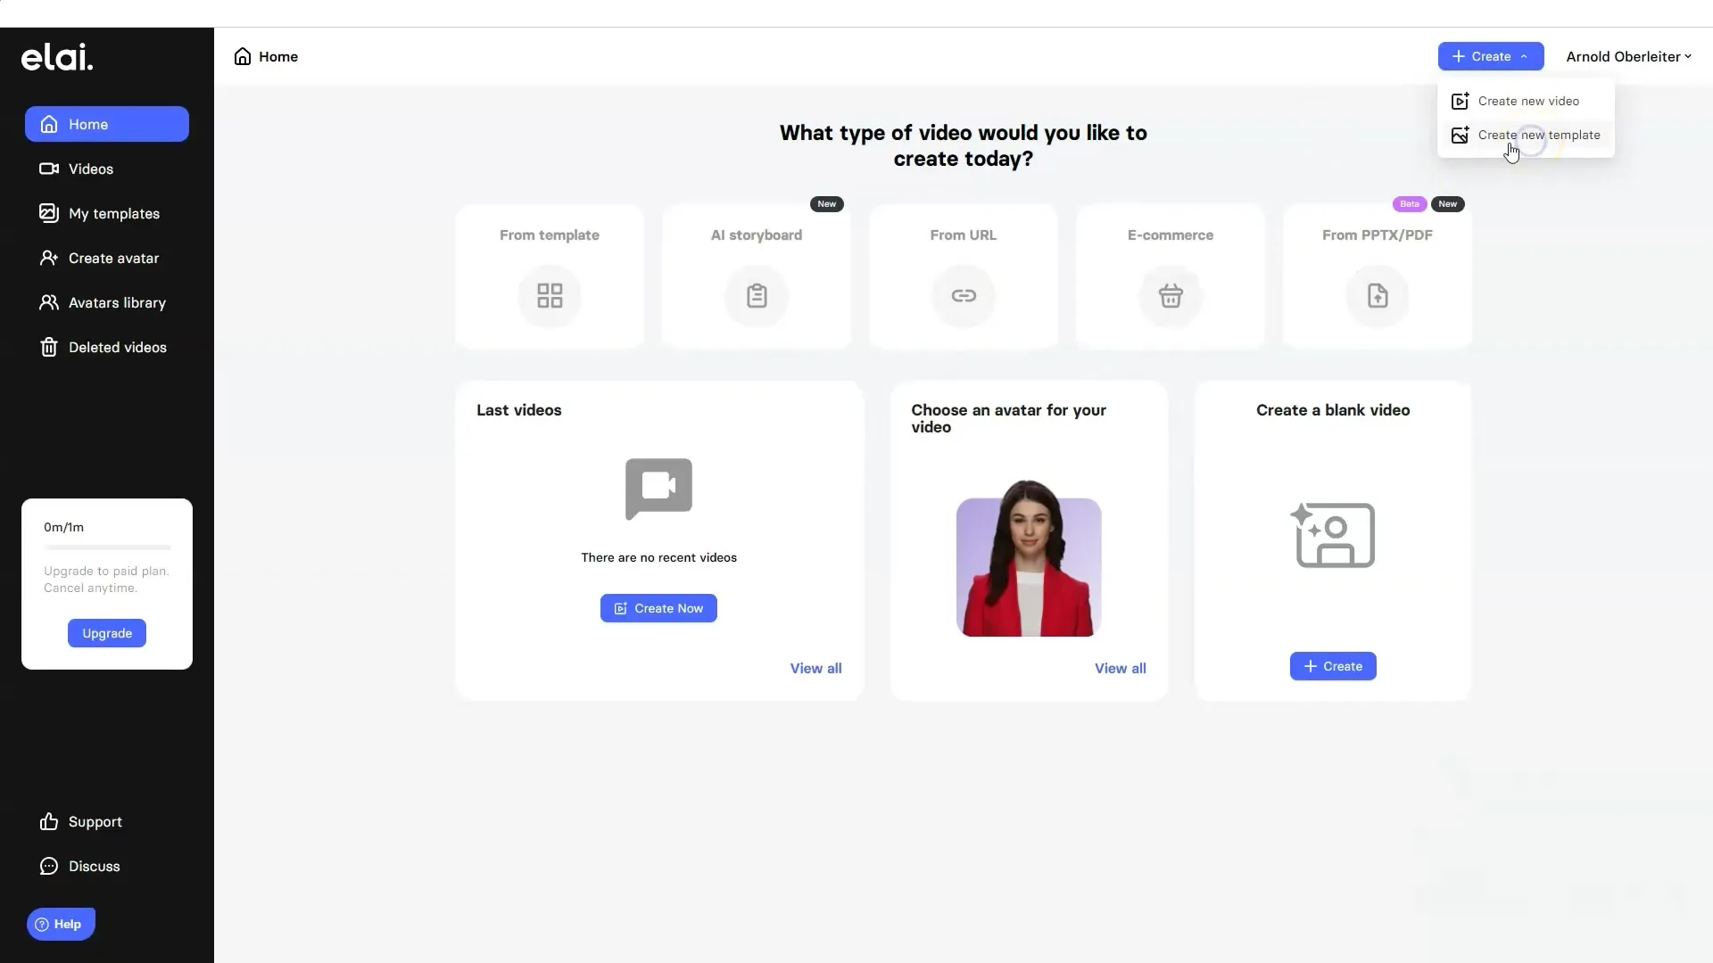Select Create new video option
This screenshot has height=963, width=1713.
tap(1527, 100)
